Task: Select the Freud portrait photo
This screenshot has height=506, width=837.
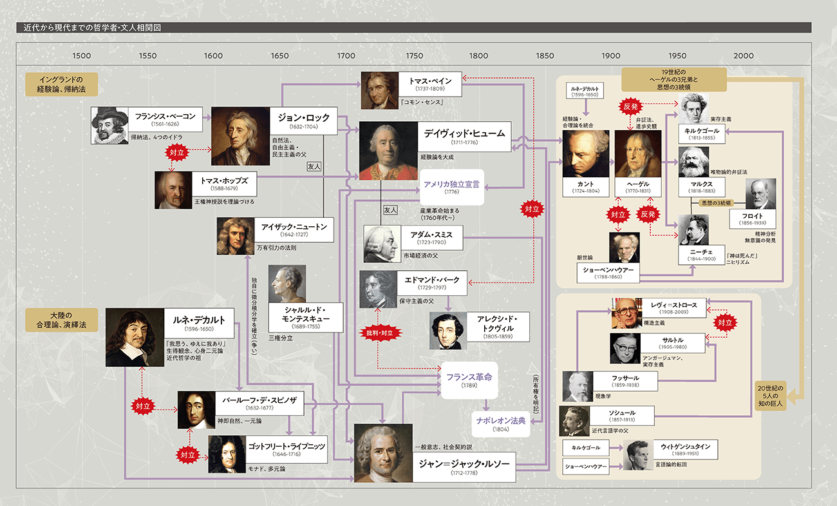Action: (760, 195)
